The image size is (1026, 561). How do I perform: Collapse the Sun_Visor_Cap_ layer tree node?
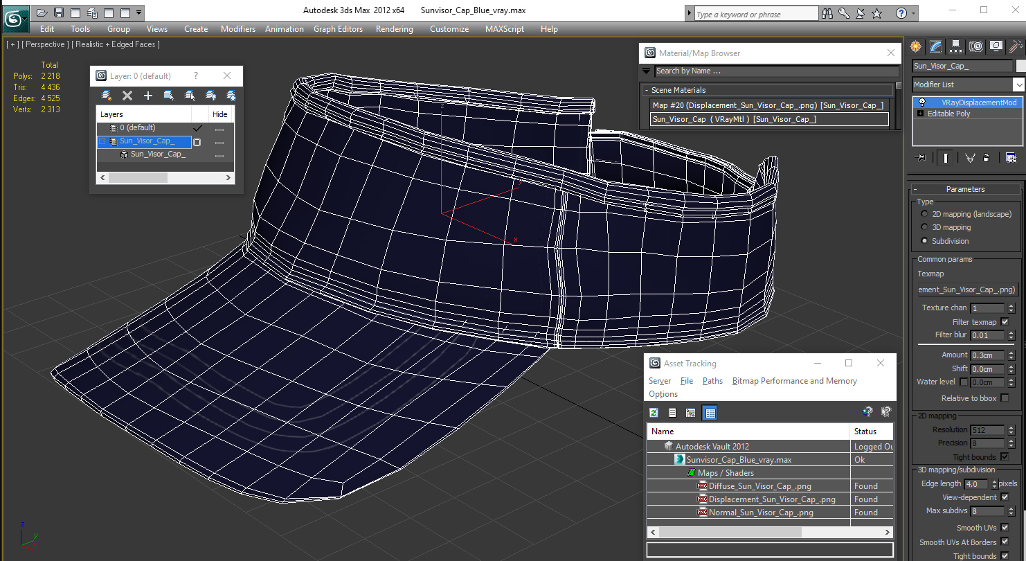tap(102, 141)
